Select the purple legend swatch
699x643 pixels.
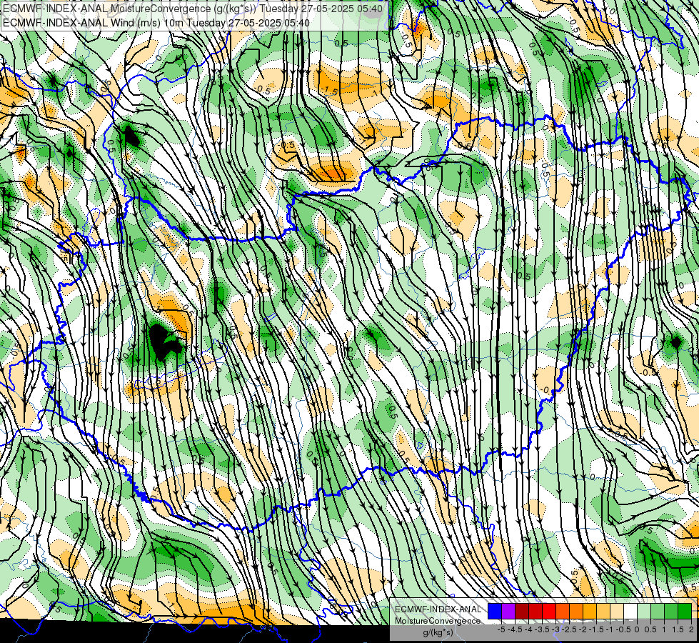tap(508, 612)
